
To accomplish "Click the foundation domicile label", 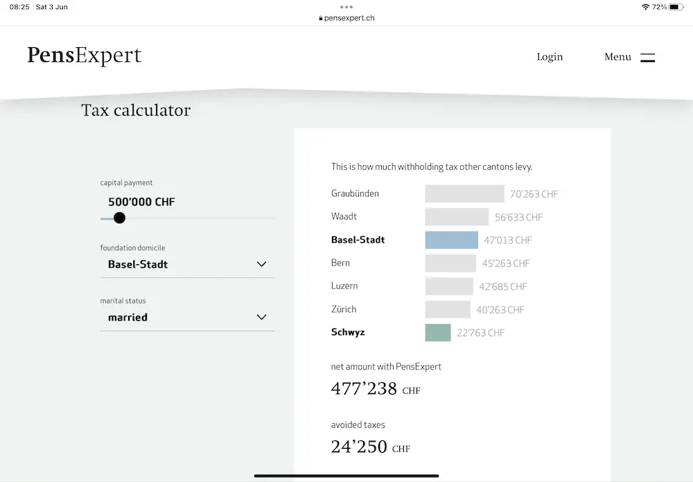I will 132,248.
